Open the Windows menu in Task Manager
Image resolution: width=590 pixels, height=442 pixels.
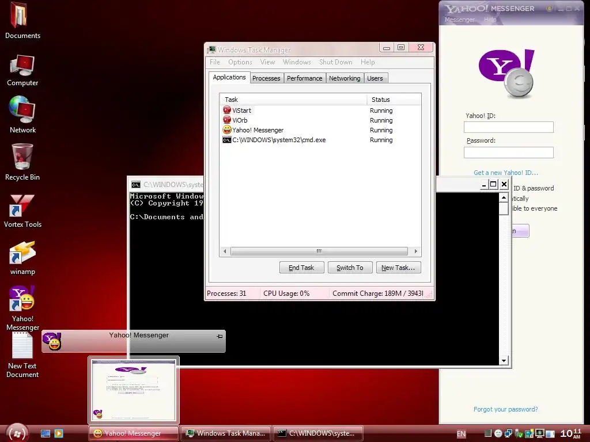pyautogui.click(x=297, y=62)
